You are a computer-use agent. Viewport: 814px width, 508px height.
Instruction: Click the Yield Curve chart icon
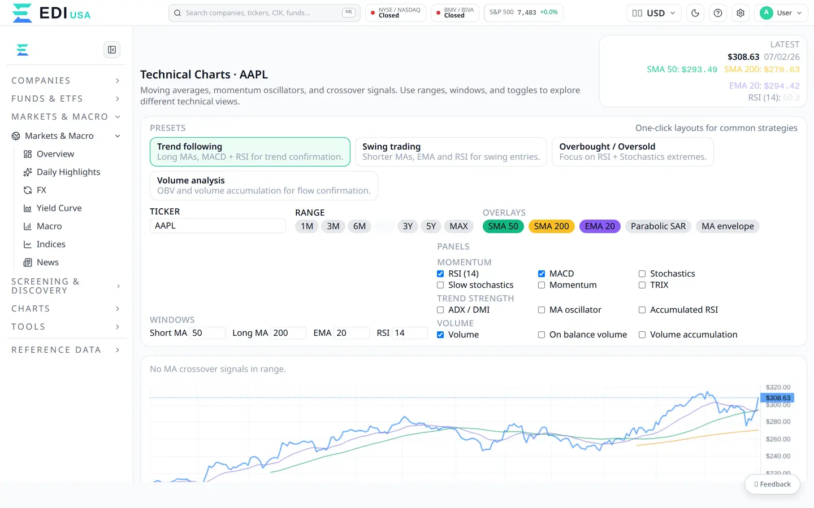coord(28,208)
